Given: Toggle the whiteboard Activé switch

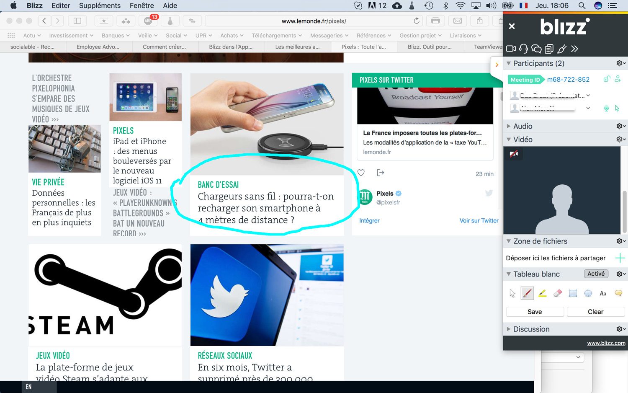Looking at the screenshot, I should tap(596, 274).
